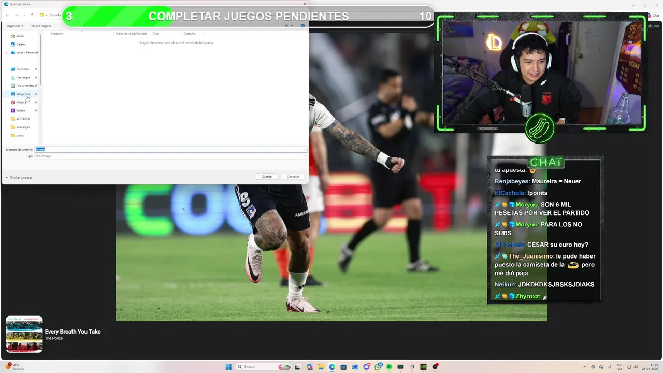
Task: Click pin icon next to Videos
Action: (36, 110)
